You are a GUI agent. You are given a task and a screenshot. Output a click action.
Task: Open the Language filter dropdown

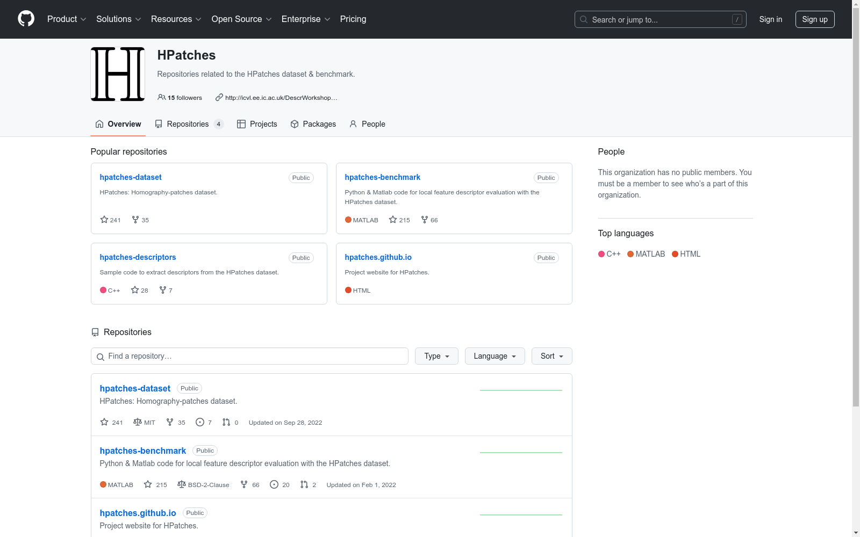click(495, 356)
